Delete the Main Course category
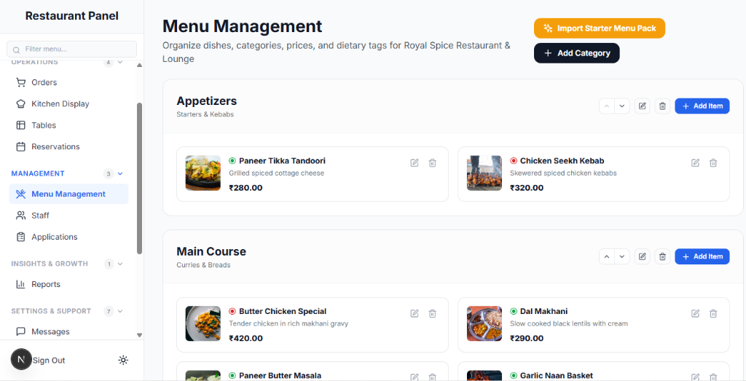746x381 pixels. [x=662, y=256]
